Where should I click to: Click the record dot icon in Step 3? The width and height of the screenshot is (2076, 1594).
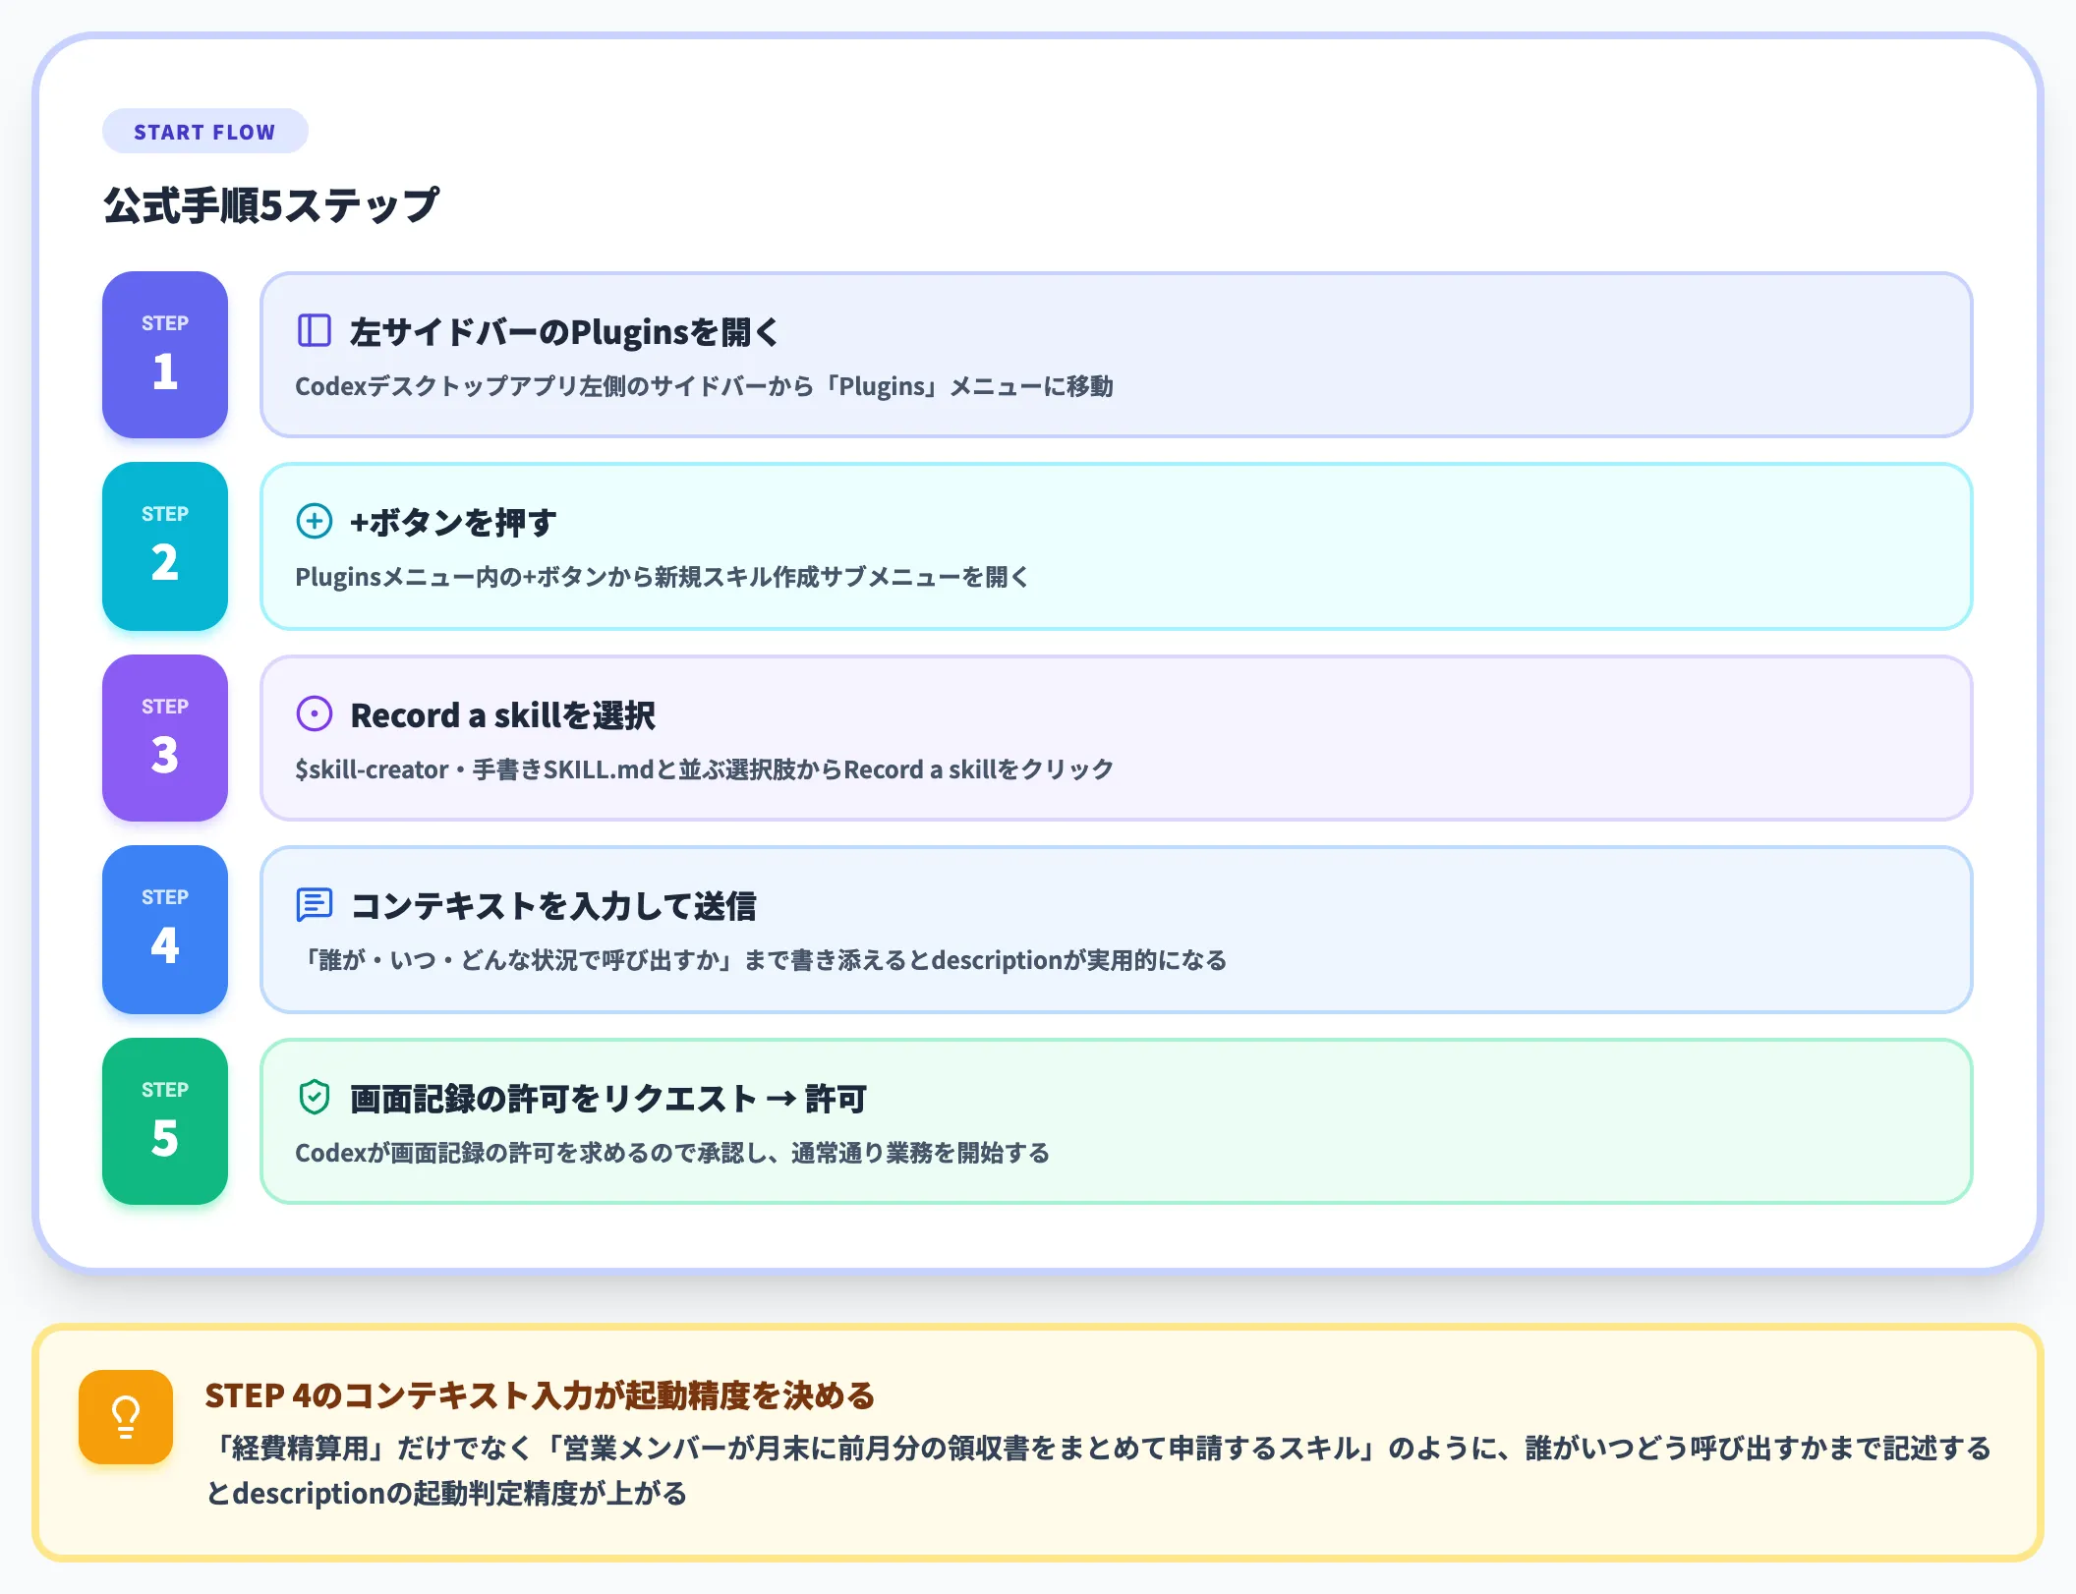coord(314,713)
